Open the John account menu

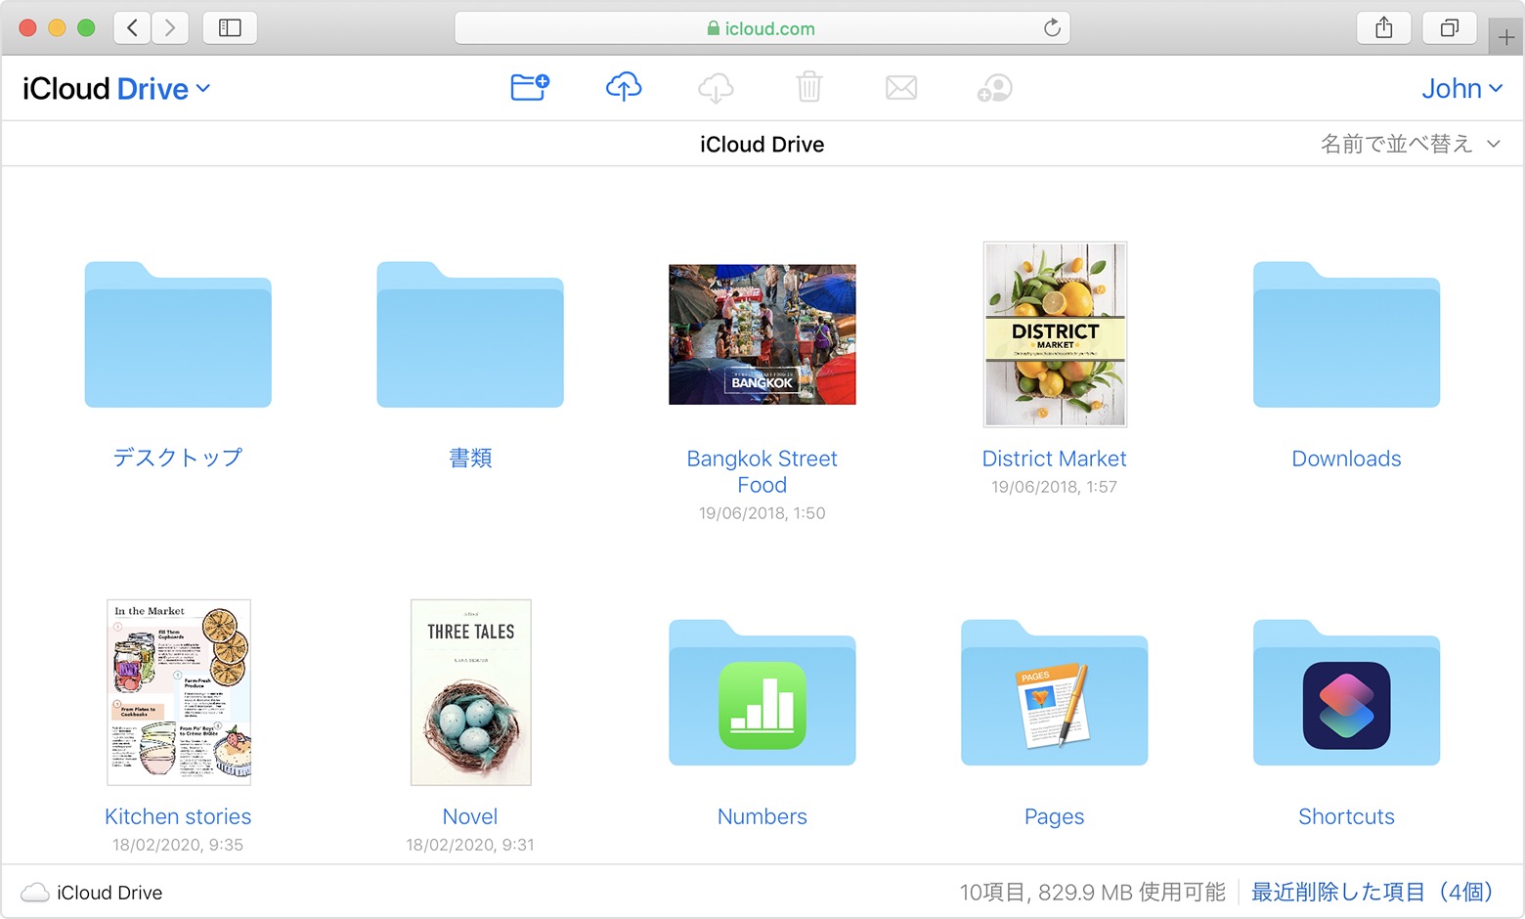pos(1461,89)
